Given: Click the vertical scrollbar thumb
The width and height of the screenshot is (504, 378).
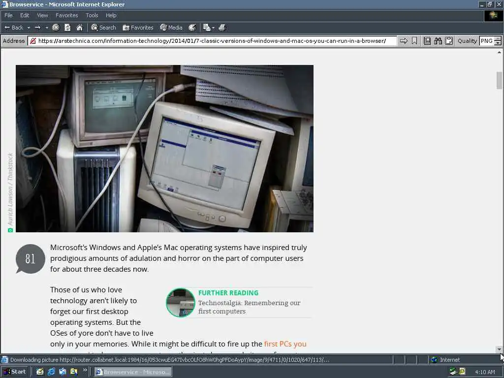Looking at the screenshot, I should 499,80.
